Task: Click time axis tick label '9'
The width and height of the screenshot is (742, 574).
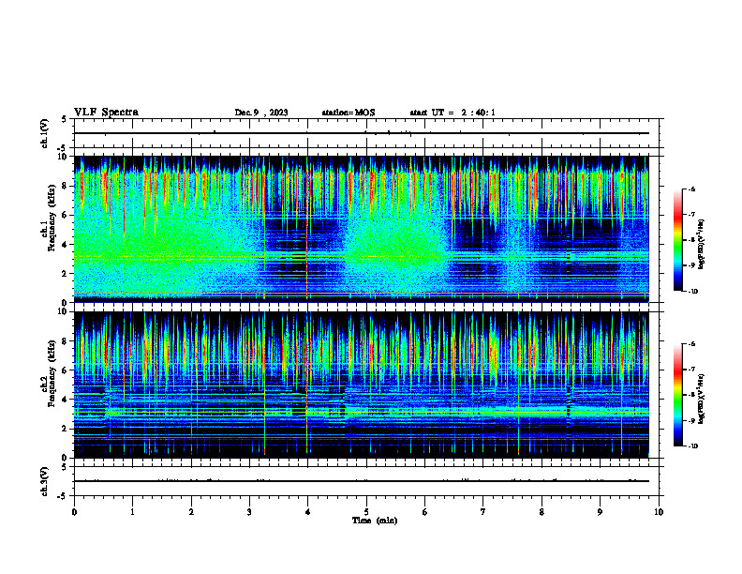Action: pyautogui.click(x=600, y=512)
